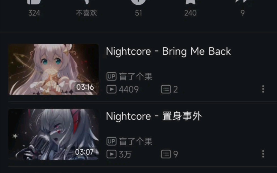Click the UP badge icon in second video row
The height and width of the screenshot is (173, 277).
point(111,141)
